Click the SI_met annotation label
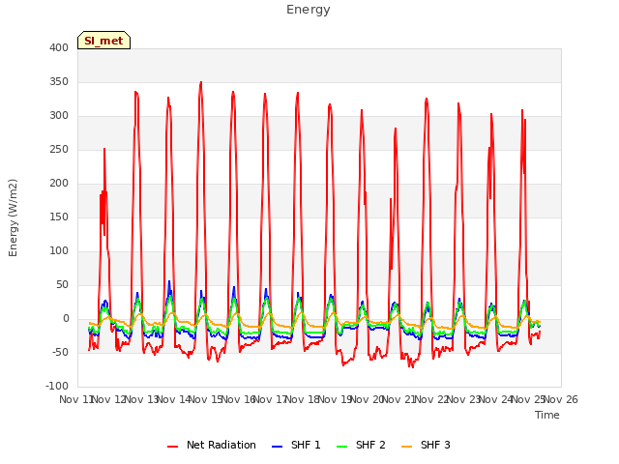This screenshot has width=619, height=464. [103, 41]
